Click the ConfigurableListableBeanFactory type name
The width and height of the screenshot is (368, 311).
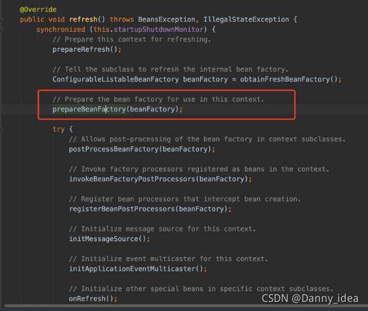coord(115,79)
